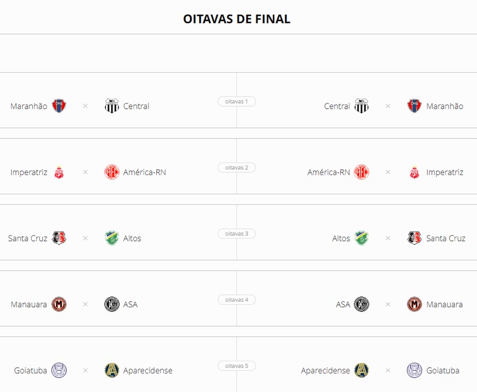
Task: Open the Aparecidense team name on right side
Action: tap(325, 371)
